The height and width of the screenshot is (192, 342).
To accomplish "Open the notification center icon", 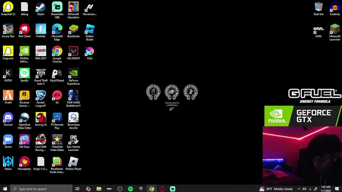I will (337, 189).
